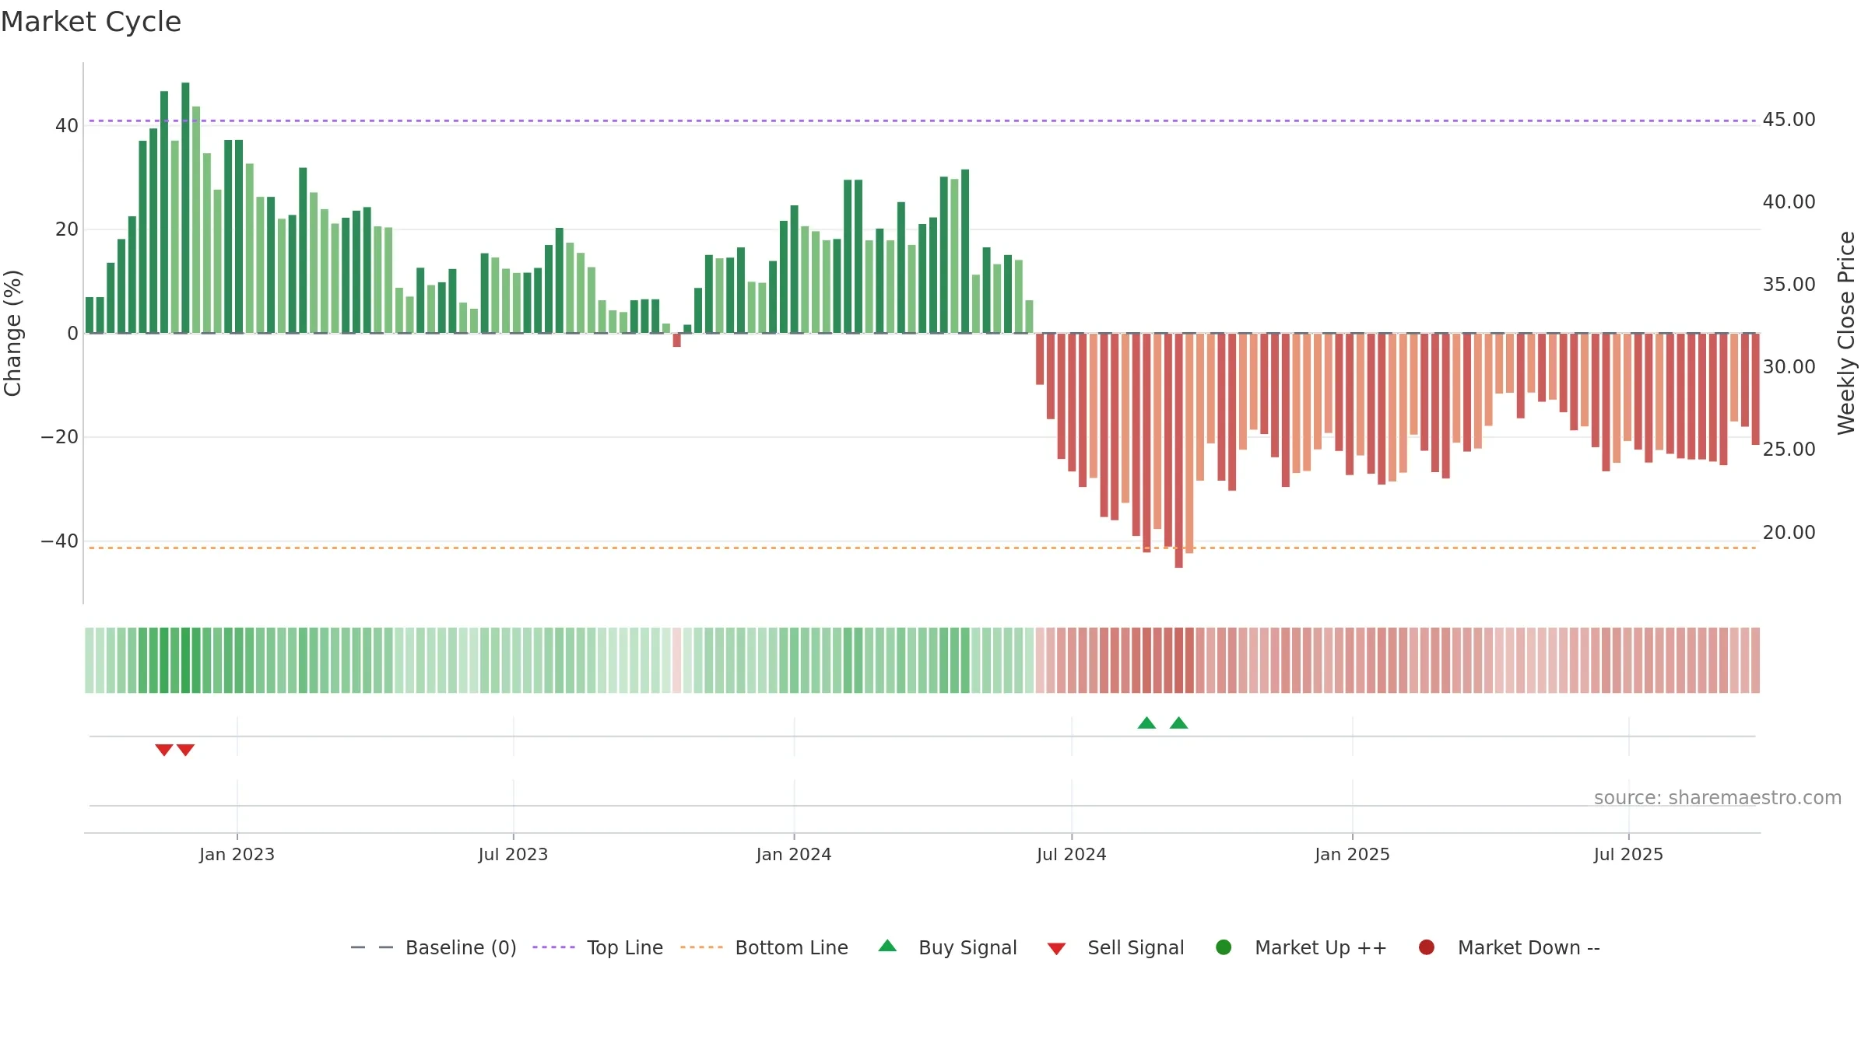The width and height of the screenshot is (1868, 1050).
Task: Click the −20 change tick label
Action: 60,437
